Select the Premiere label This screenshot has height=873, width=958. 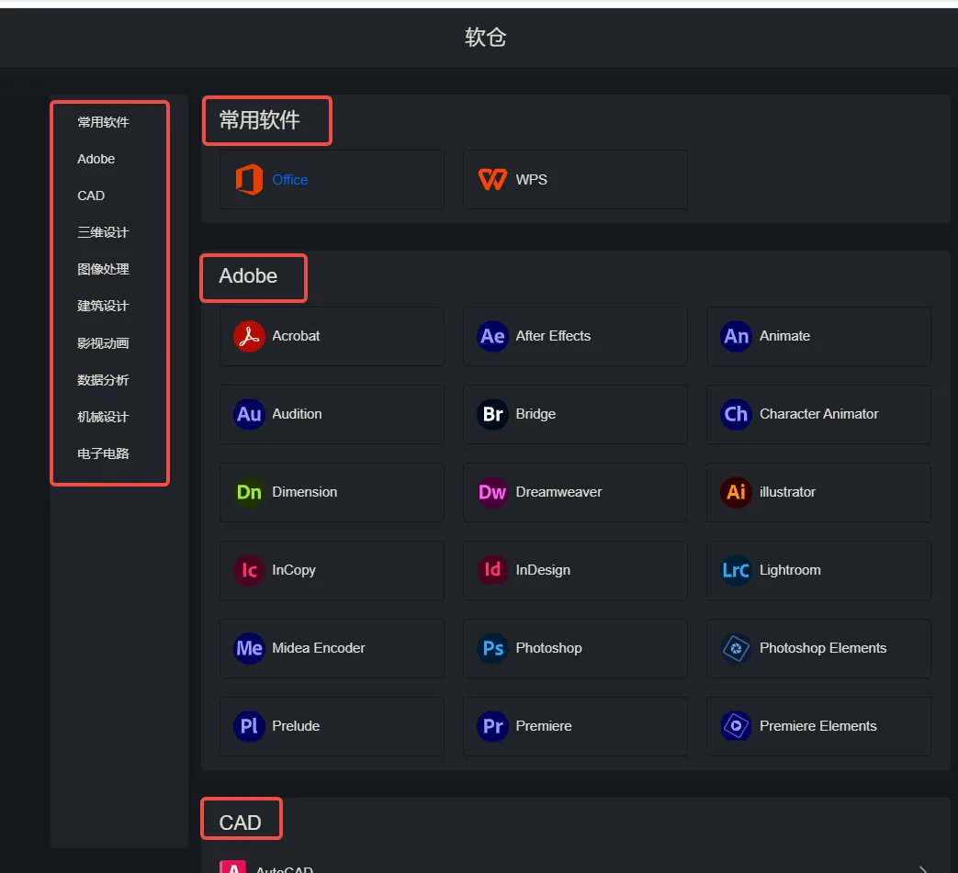(x=544, y=726)
